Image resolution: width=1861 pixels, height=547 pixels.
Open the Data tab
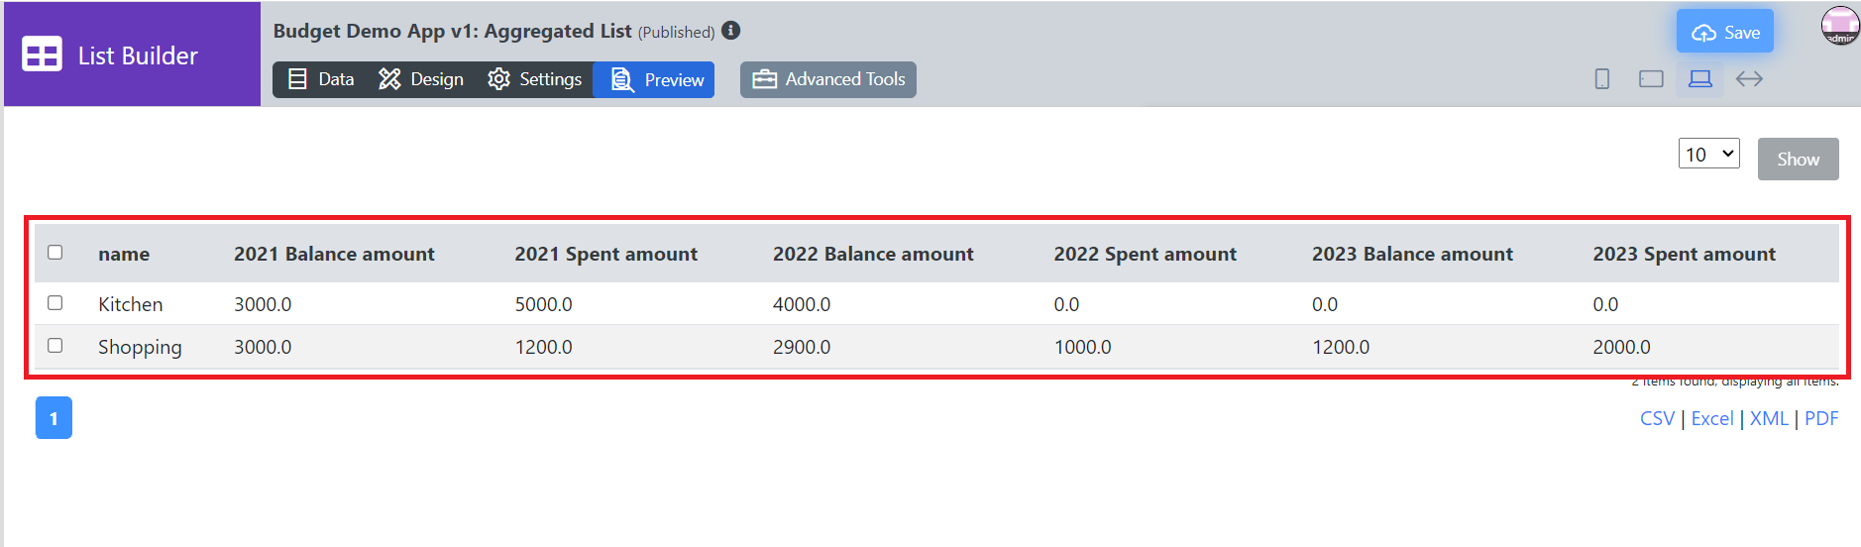pos(321,79)
